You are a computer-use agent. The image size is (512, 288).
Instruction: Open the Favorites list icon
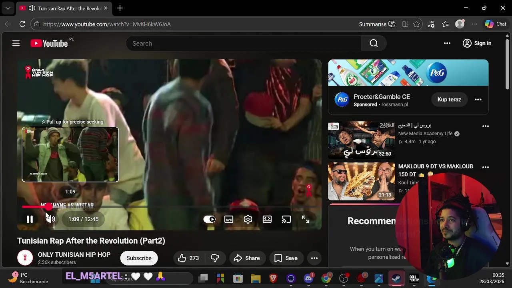click(x=445, y=24)
